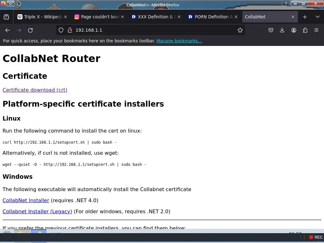This screenshot has height=243, width=324.
Task: Click the curl setupcert.sh command text
Action: (59, 142)
